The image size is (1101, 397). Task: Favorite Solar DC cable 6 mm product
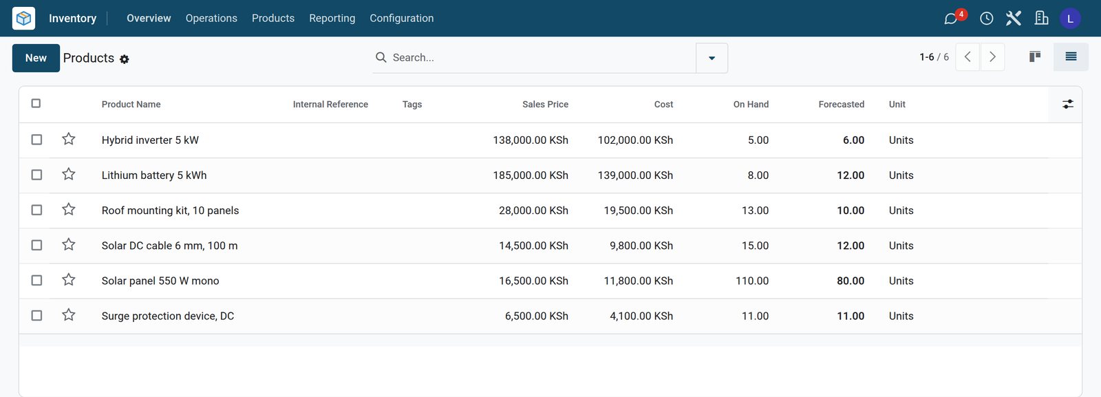point(69,244)
